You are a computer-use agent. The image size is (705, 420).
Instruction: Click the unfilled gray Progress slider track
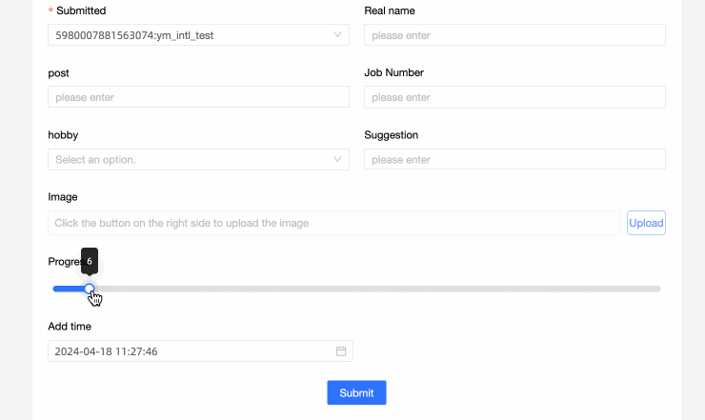click(381, 289)
